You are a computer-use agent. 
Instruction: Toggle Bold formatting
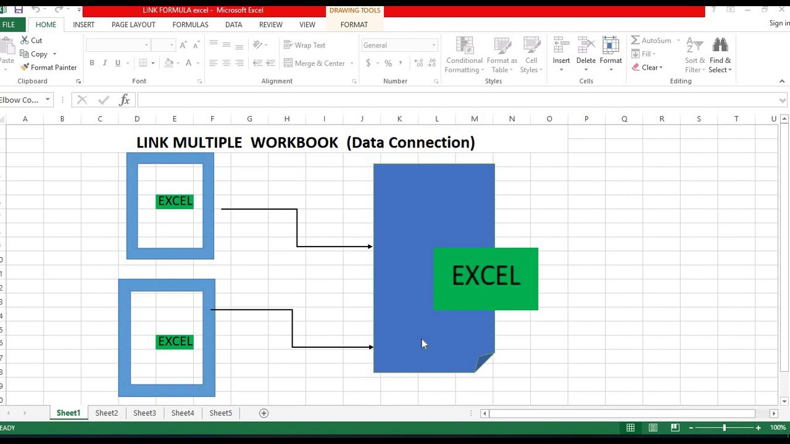(x=92, y=63)
